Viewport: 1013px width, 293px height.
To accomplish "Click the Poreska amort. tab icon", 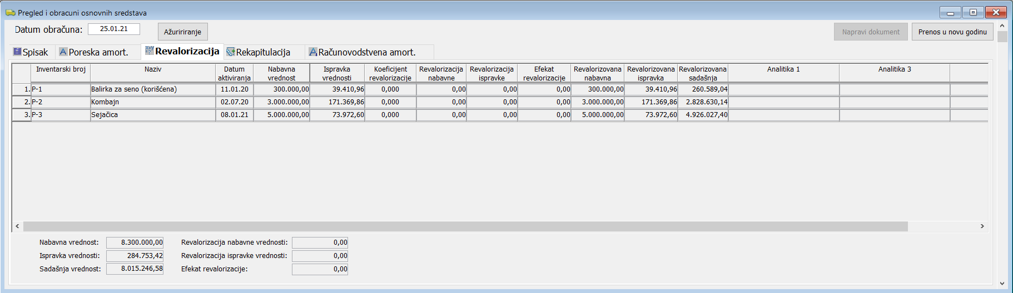I will [x=63, y=52].
